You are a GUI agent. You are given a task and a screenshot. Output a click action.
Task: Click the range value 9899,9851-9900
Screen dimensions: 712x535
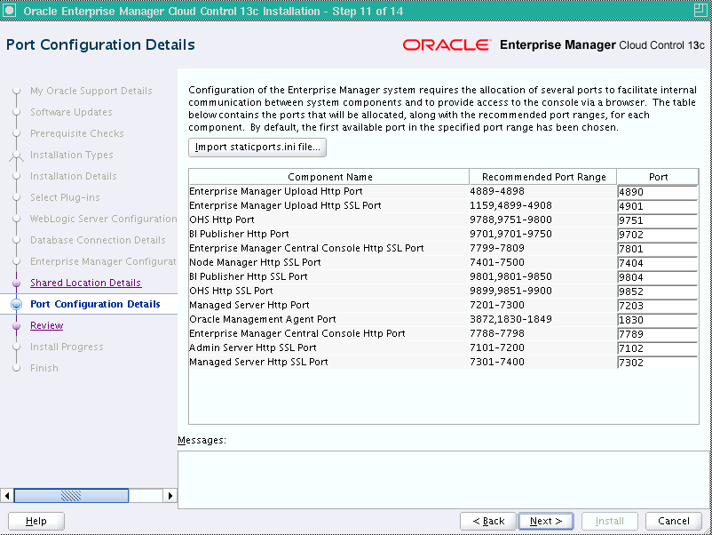point(510,291)
